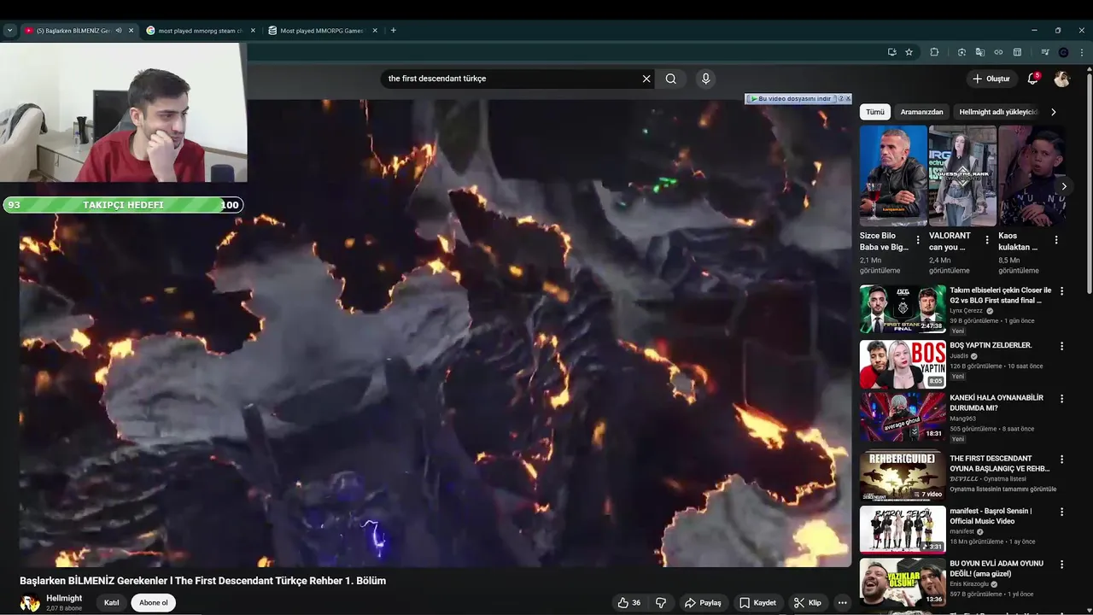Bookmark this page with the star icon
Viewport: 1093px width, 615px height.
(909, 52)
